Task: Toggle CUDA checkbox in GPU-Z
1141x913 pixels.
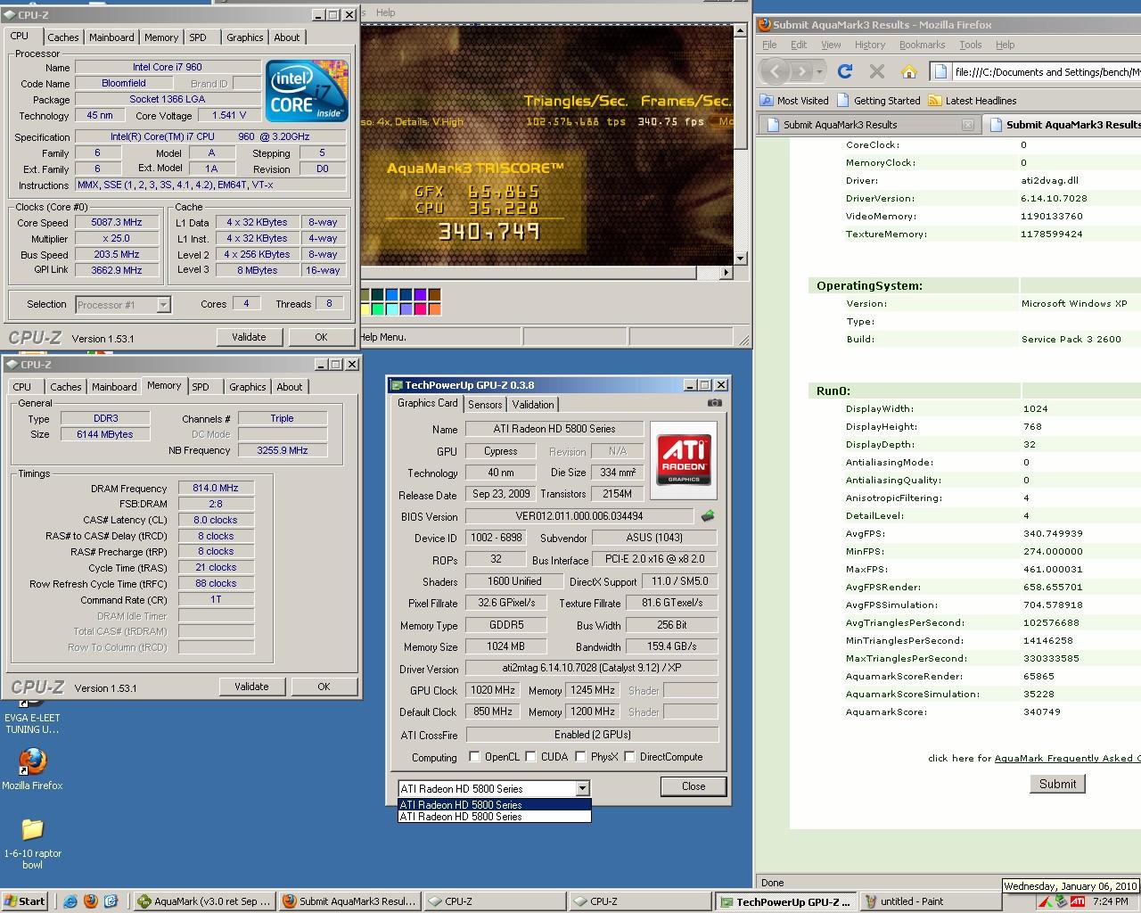Action: (x=531, y=757)
